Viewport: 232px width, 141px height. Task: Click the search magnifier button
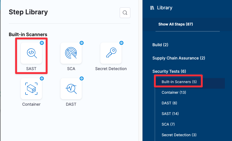pos(125,13)
